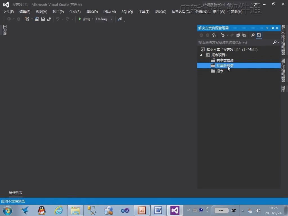Click the Redo arrow icon

(x=67, y=19)
